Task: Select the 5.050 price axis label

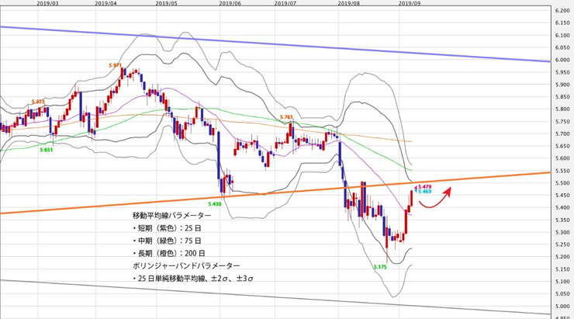Action: (x=562, y=294)
